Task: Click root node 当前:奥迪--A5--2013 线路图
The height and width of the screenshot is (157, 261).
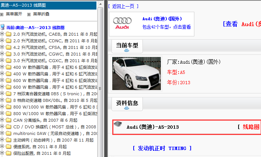Action: tap(35, 28)
